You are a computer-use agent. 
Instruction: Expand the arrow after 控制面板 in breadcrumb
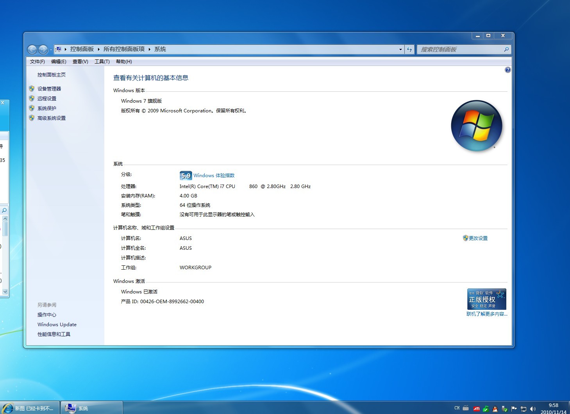(x=99, y=50)
